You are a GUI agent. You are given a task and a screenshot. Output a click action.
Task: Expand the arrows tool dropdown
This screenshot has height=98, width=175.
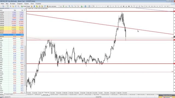coord(144,6)
